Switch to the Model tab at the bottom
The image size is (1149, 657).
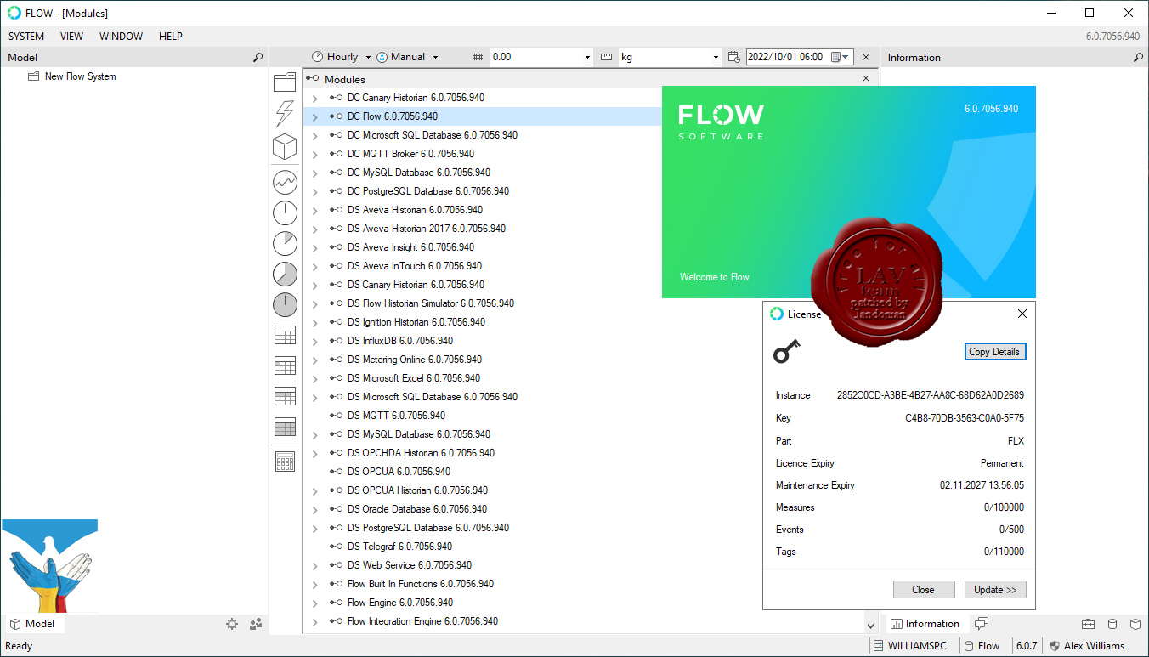33,624
